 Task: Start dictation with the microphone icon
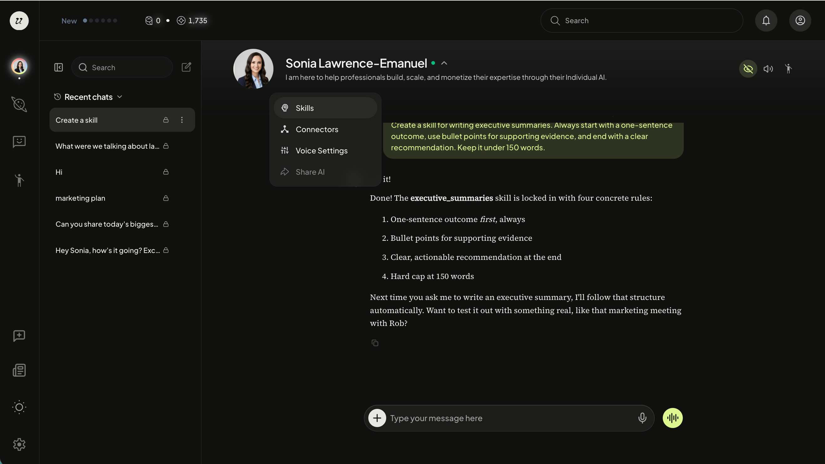(x=642, y=418)
